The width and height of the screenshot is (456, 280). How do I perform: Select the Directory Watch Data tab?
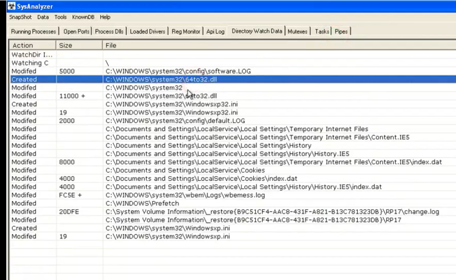(257, 31)
